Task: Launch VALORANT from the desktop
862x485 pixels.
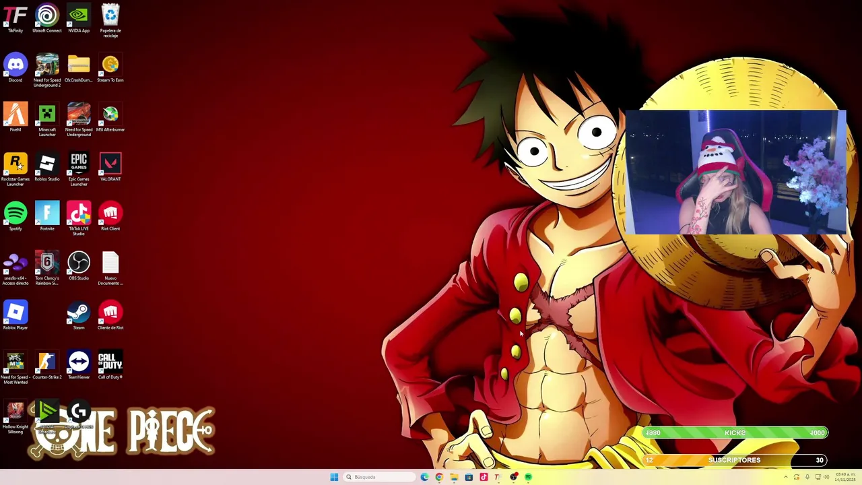Action: tap(110, 167)
